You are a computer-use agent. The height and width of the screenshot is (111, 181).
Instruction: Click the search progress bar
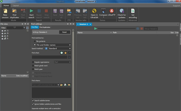point(116,29)
